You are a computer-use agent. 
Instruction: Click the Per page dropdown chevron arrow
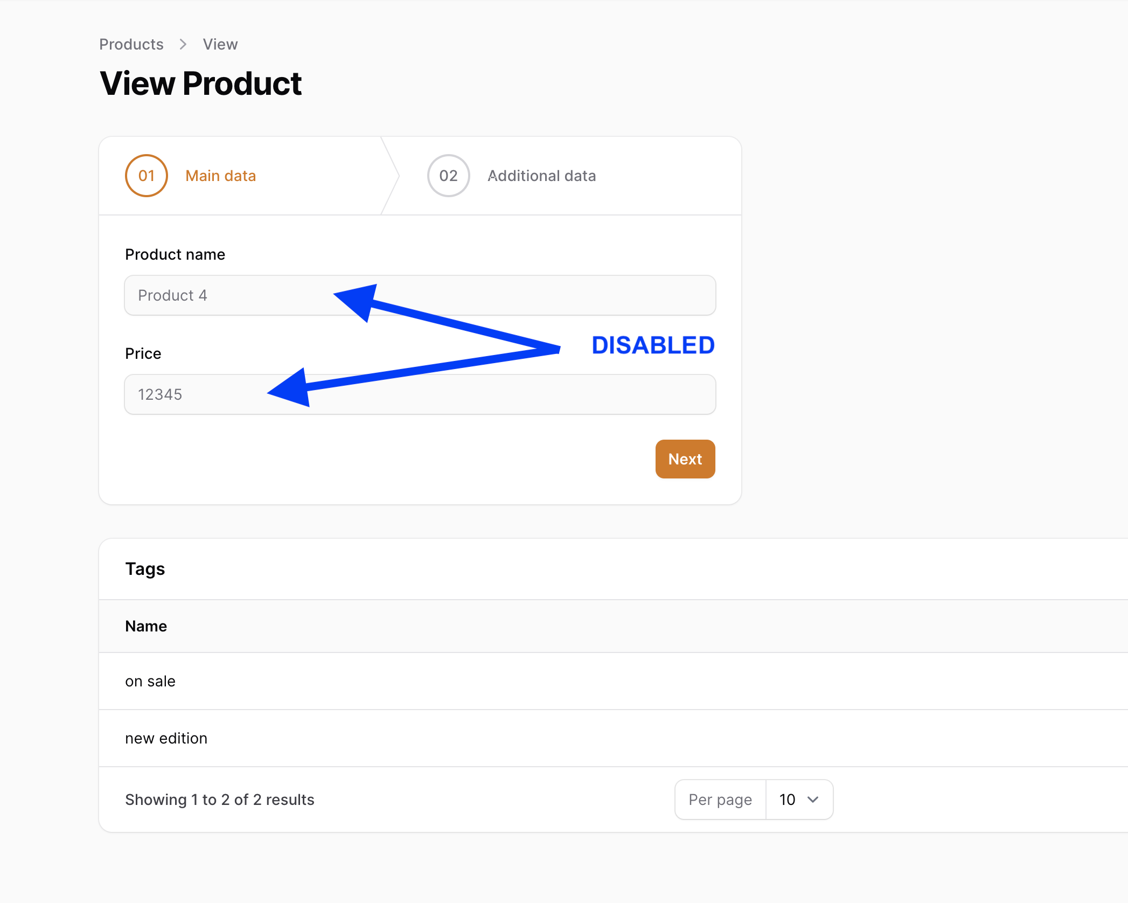point(813,800)
